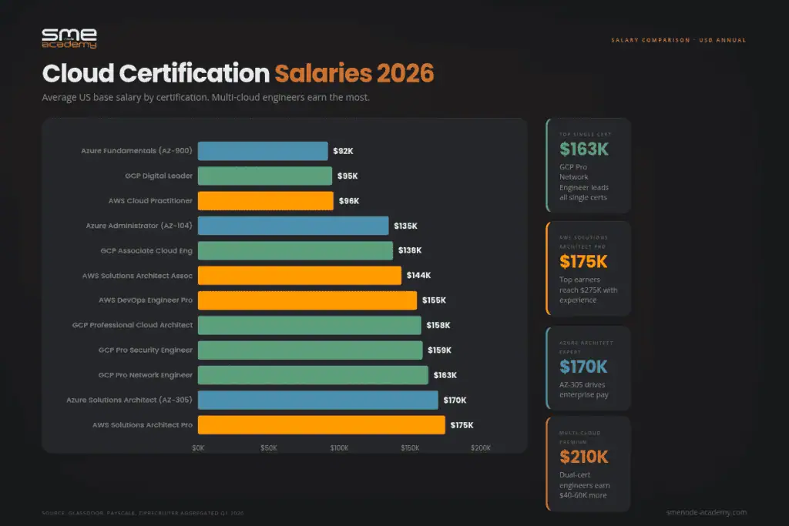Select the GCP Pro Security Engineer bar

(x=311, y=350)
